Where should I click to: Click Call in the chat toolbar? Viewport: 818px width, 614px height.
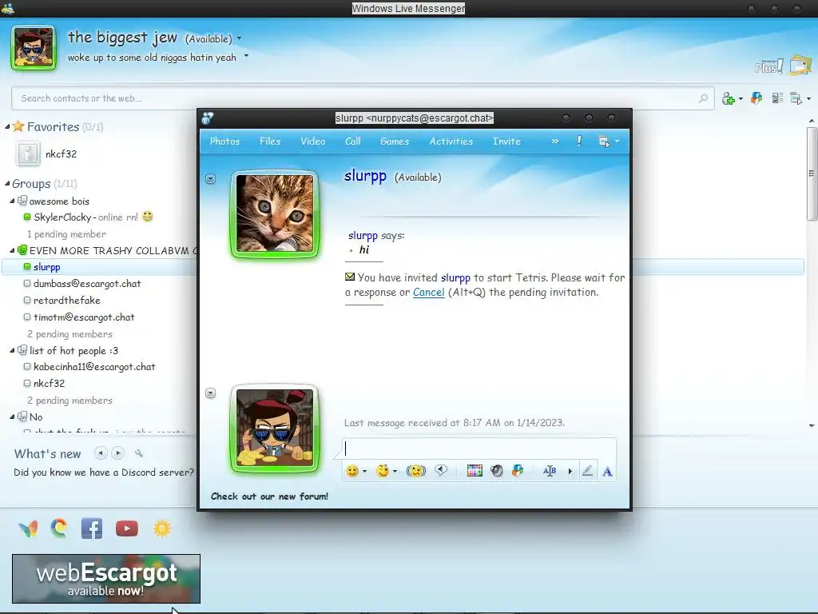pos(352,141)
